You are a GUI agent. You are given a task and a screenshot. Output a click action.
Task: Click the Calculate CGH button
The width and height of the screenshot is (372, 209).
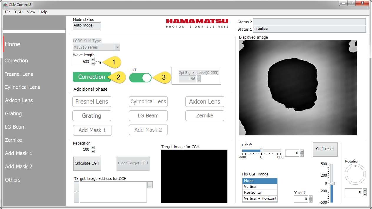87,163
